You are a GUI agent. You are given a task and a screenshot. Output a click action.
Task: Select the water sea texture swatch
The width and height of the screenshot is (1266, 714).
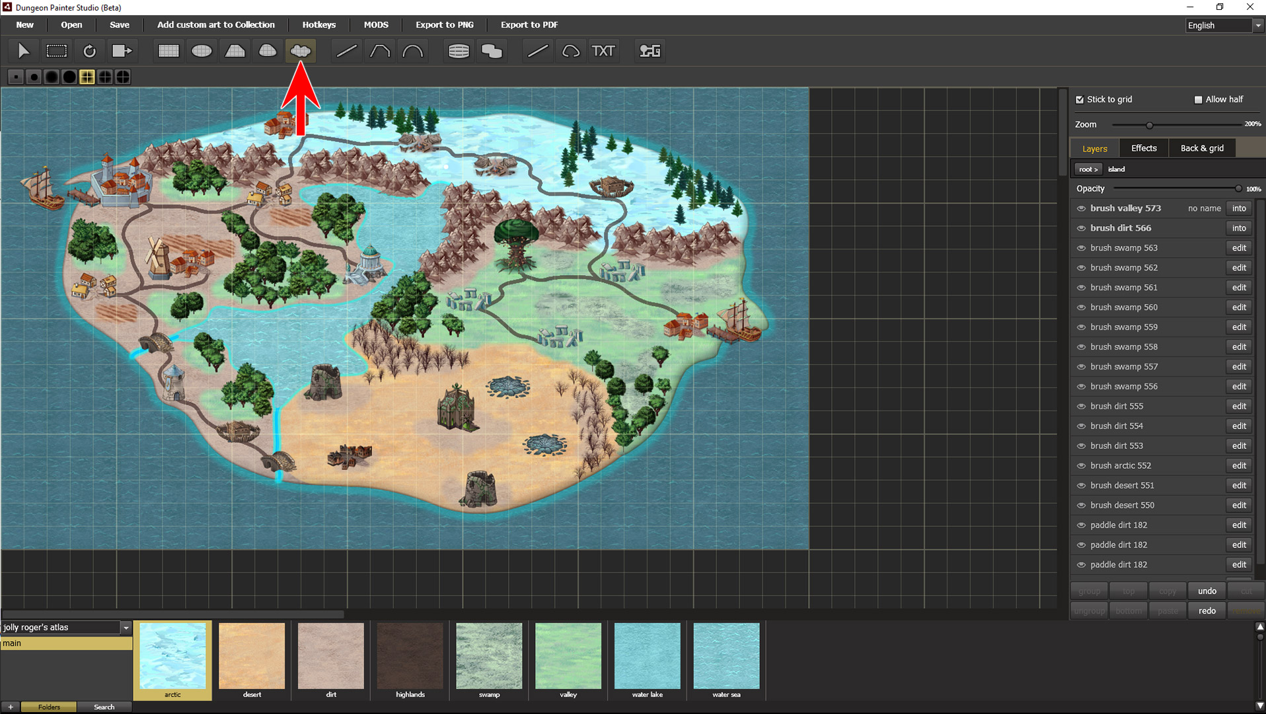tap(726, 660)
